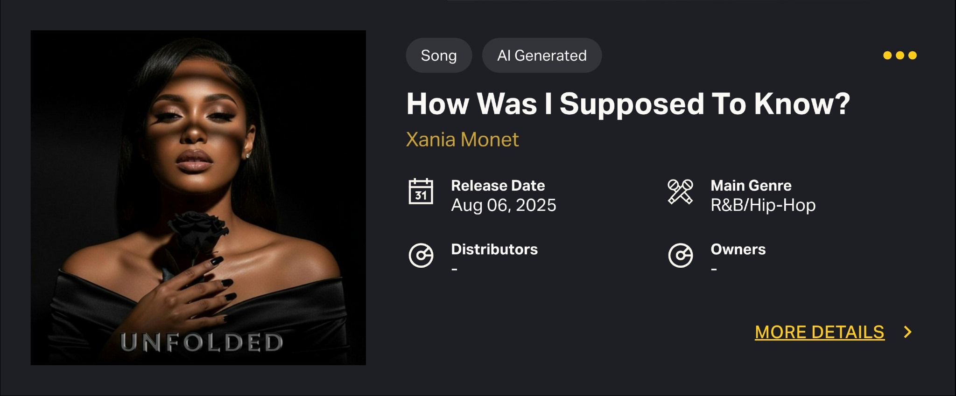Click the Owners disc icon
956x396 pixels.
pyautogui.click(x=681, y=255)
